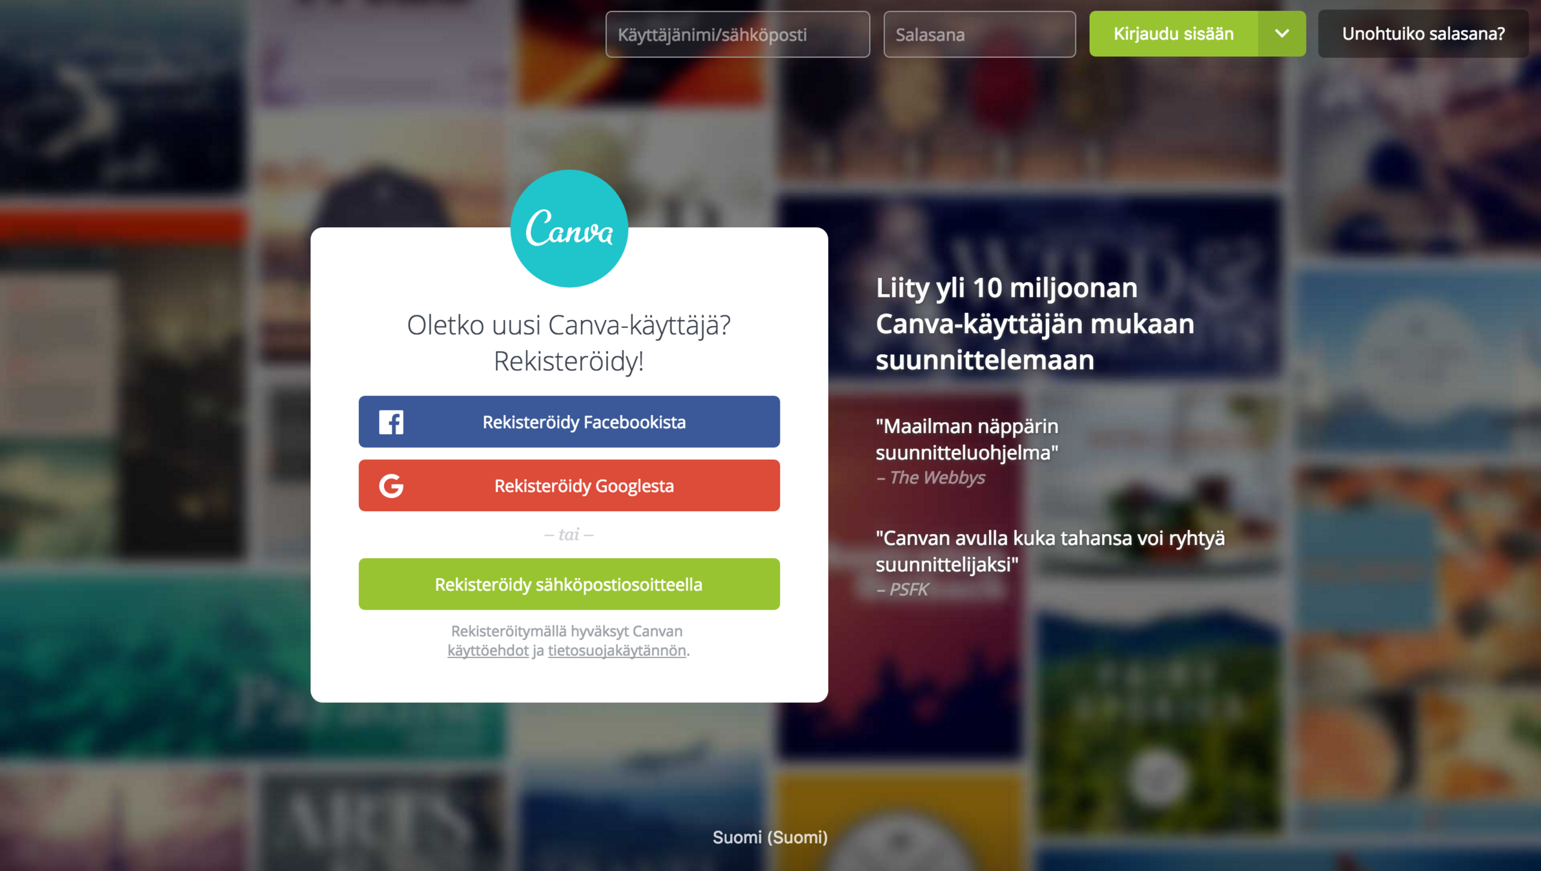The image size is (1541, 871).
Task: Expand the arrow beside Kirjaudu sisään
Action: pyautogui.click(x=1281, y=34)
